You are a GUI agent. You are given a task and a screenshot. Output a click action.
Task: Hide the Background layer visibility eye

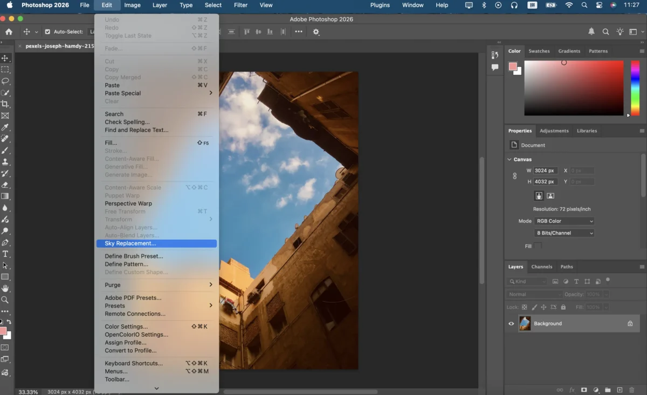[x=511, y=324]
